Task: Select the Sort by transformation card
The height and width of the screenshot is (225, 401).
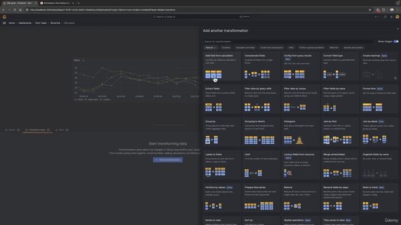Action: click(261, 221)
